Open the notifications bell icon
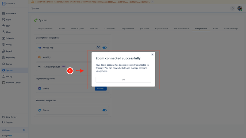 coord(233,8)
